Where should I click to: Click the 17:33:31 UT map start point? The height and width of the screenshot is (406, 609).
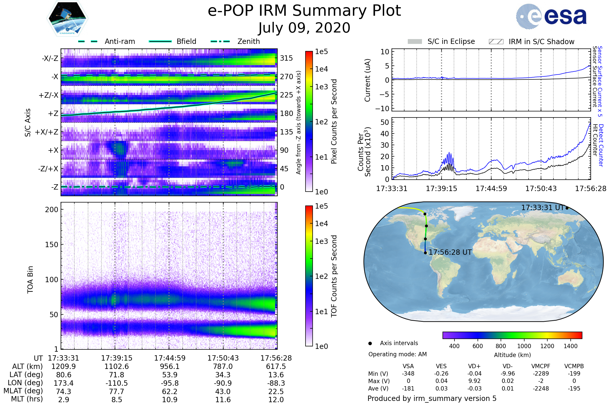click(x=567, y=208)
